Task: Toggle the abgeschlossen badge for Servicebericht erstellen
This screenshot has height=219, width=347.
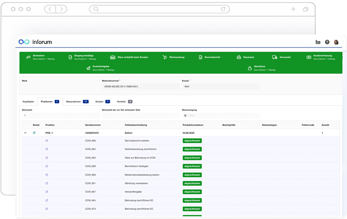Action: tap(192, 140)
